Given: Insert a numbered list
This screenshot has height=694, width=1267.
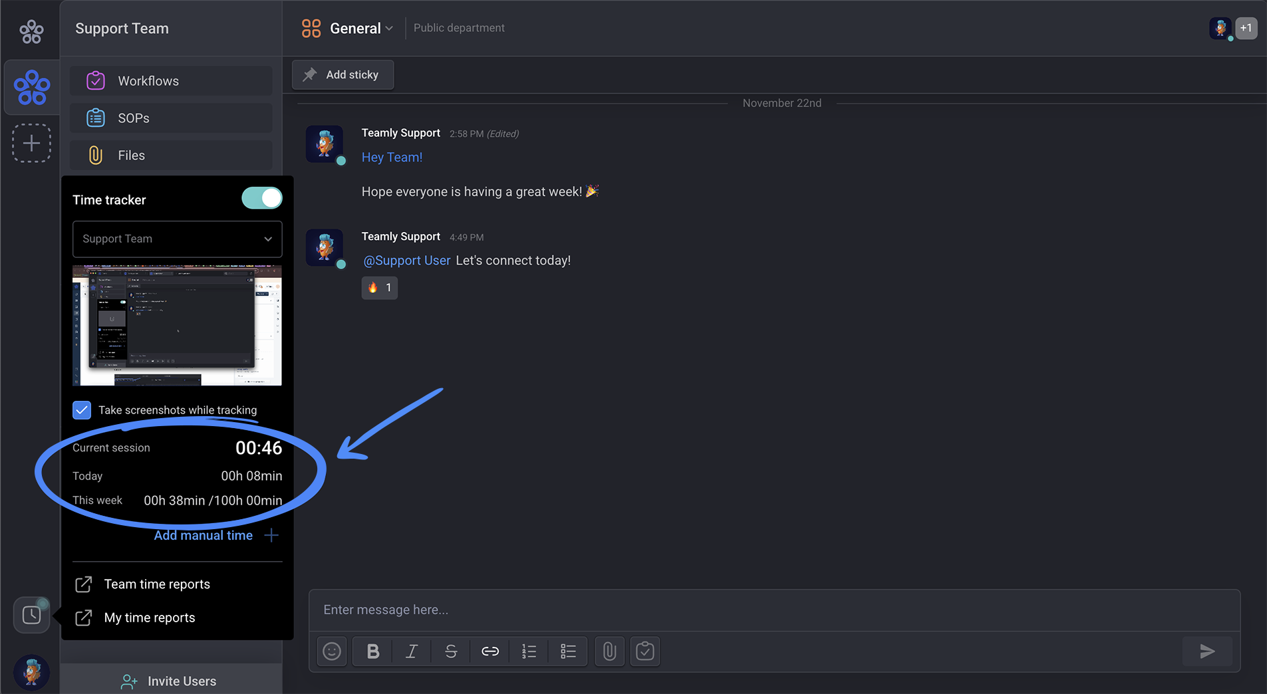Looking at the screenshot, I should click(x=529, y=651).
